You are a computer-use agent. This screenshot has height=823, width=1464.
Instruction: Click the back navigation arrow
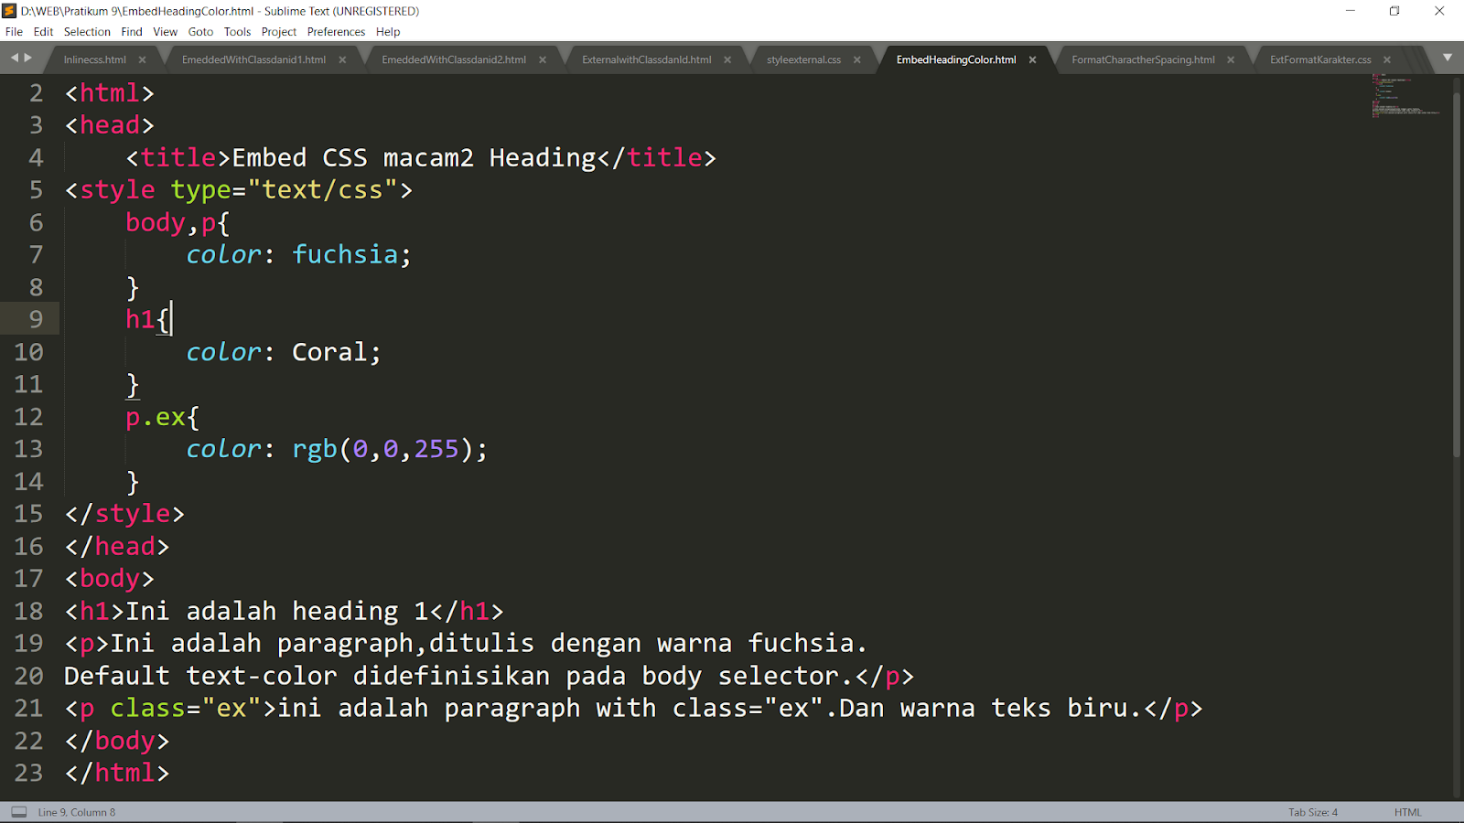pos(14,58)
